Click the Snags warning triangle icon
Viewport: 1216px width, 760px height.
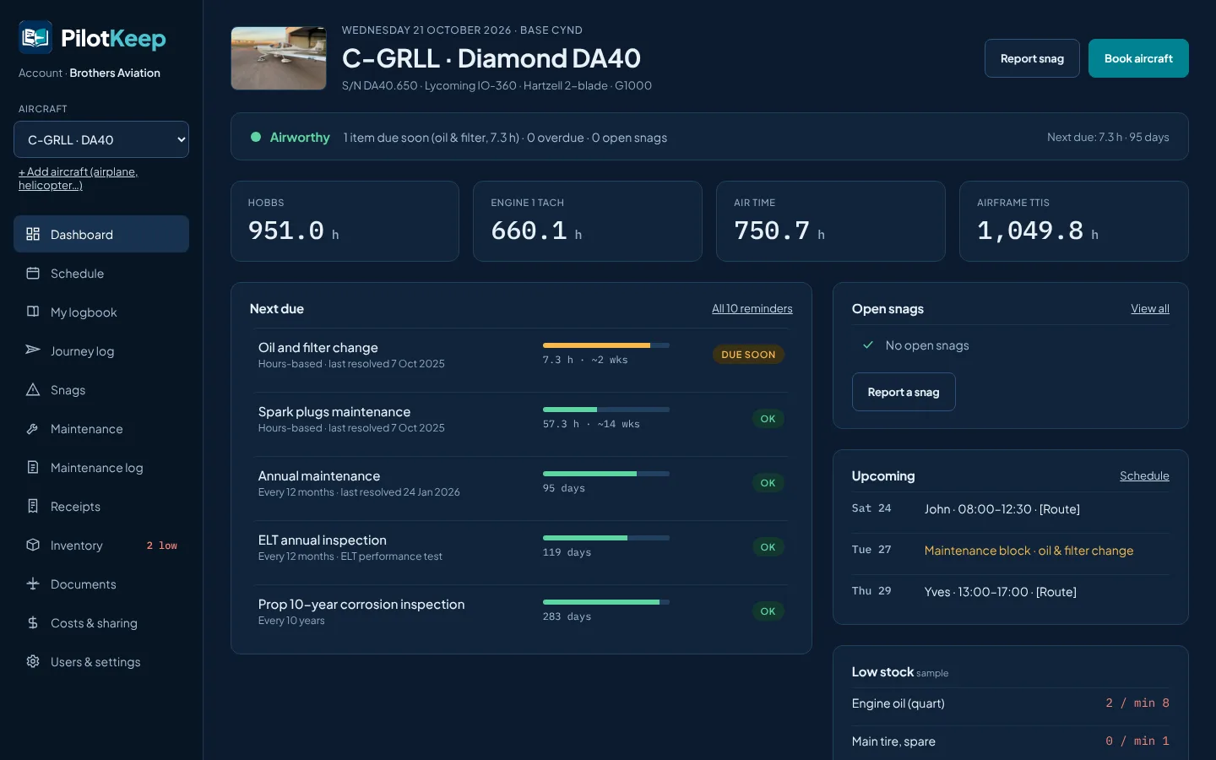33,389
